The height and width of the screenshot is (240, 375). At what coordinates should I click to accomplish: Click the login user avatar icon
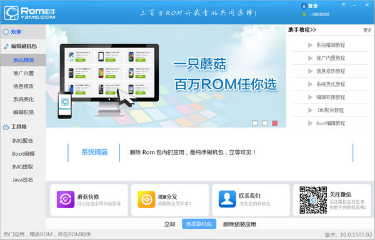(x=304, y=6)
